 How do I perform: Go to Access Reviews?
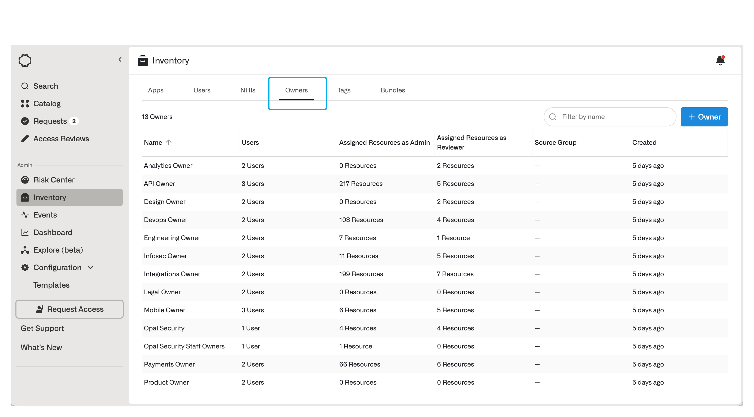pyautogui.click(x=61, y=139)
